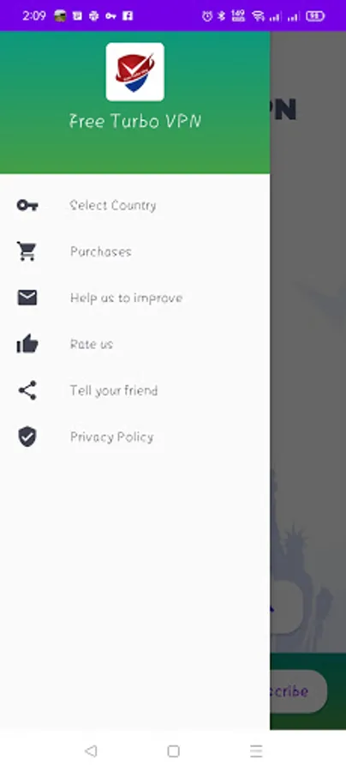
Task: Select the Rate us entry
Action: tap(134, 344)
